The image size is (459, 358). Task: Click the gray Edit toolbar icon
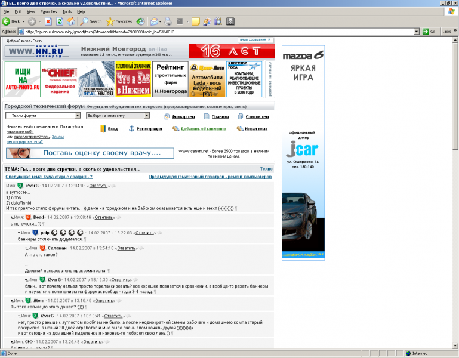tap(180, 21)
